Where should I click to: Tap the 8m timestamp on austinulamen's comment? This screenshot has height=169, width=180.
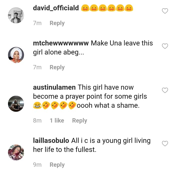(37, 121)
